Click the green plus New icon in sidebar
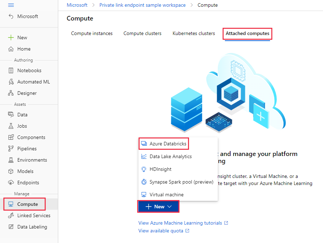Viewport: 323px width, 243px height. 11,37
